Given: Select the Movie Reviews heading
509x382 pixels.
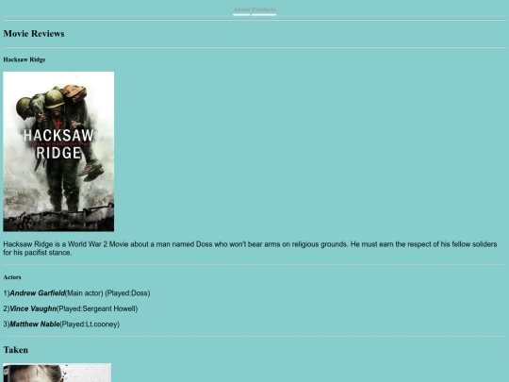Looking at the screenshot, I should pos(34,33).
